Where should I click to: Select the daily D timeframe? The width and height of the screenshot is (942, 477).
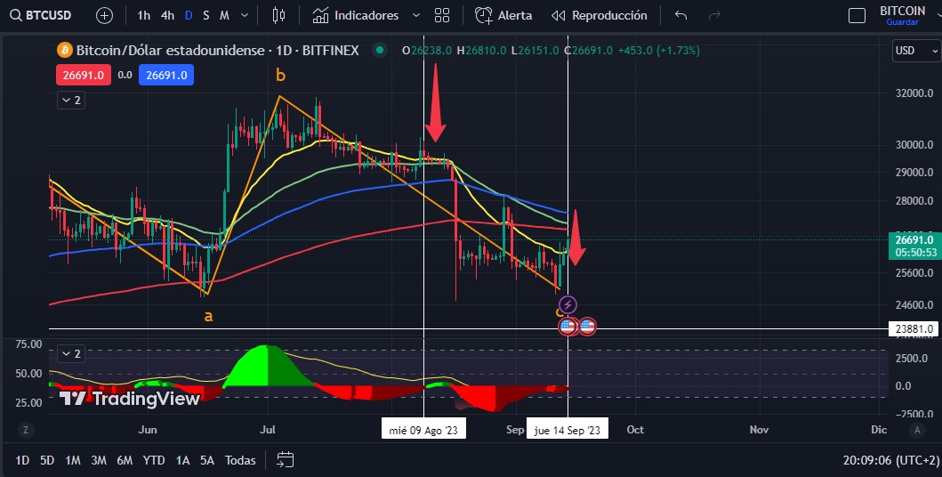189,16
